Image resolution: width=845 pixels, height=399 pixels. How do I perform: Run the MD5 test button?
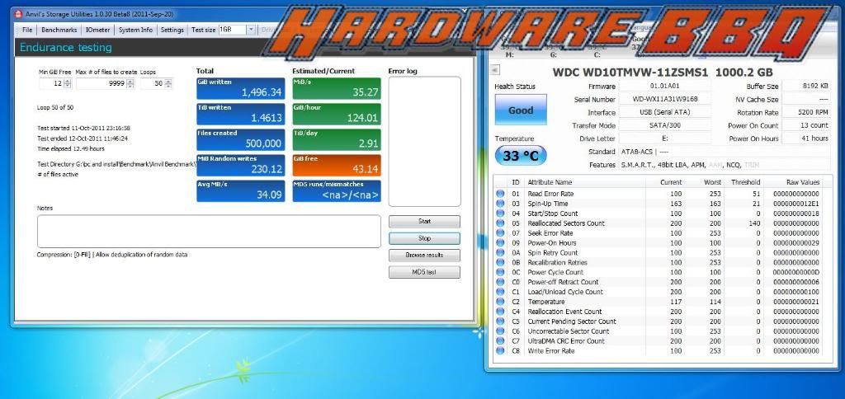(x=424, y=272)
